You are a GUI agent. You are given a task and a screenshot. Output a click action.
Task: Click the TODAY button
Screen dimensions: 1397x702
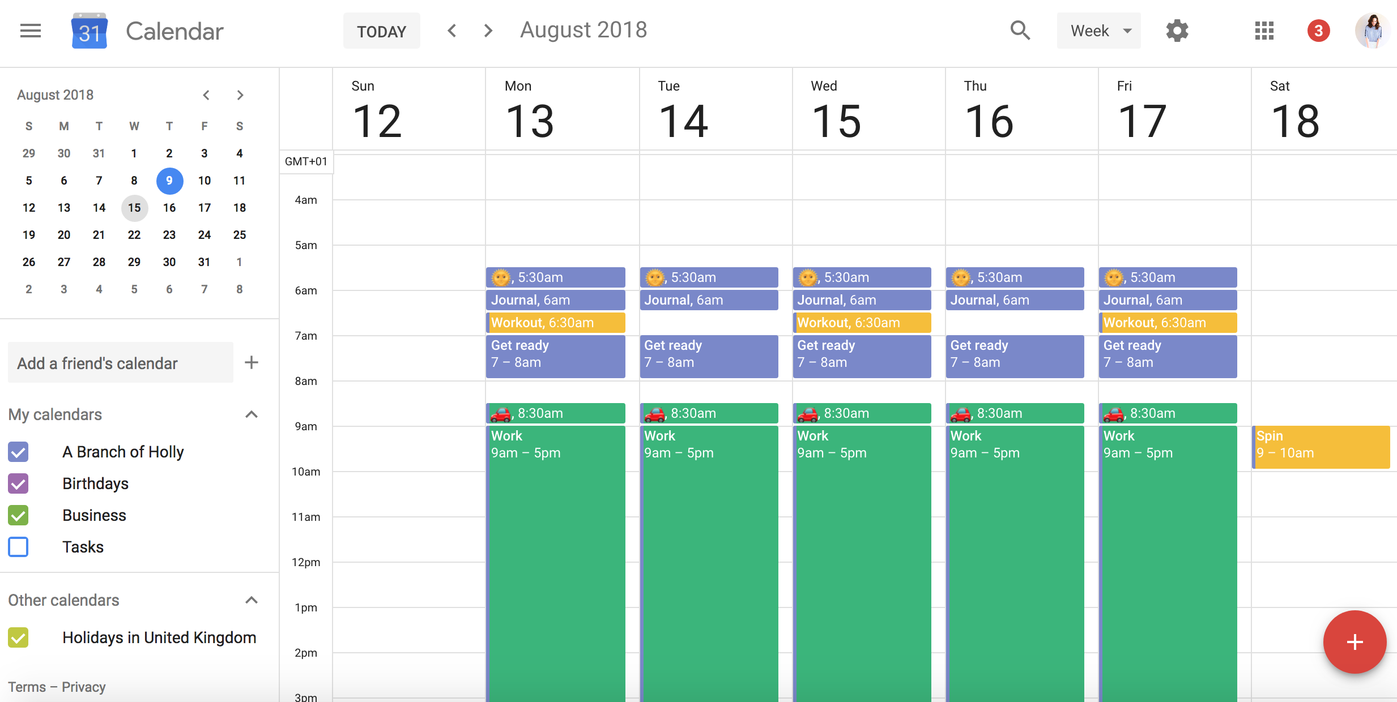coord(381,31)
